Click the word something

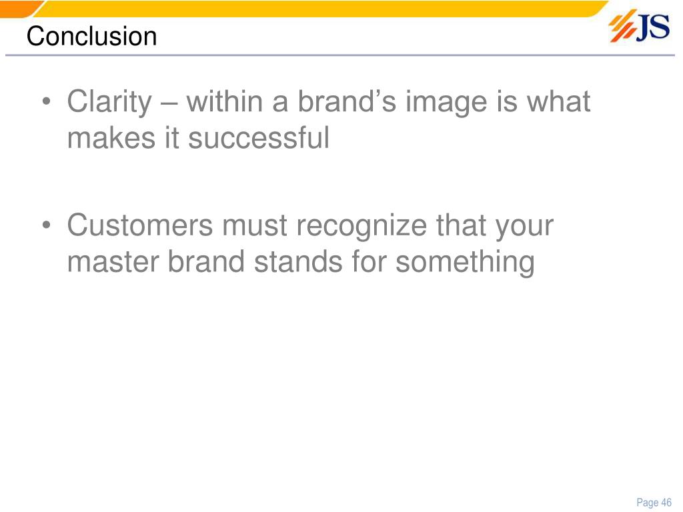pyautogui.click(x=465, y=263)
